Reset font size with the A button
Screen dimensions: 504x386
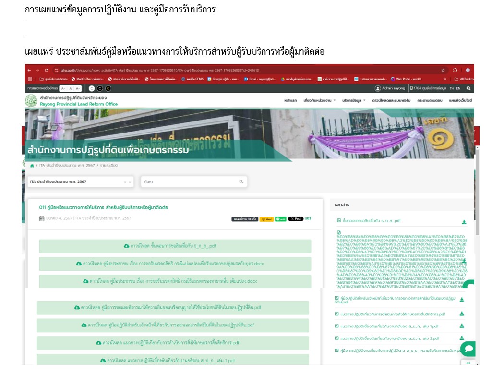tap(71, 88)
